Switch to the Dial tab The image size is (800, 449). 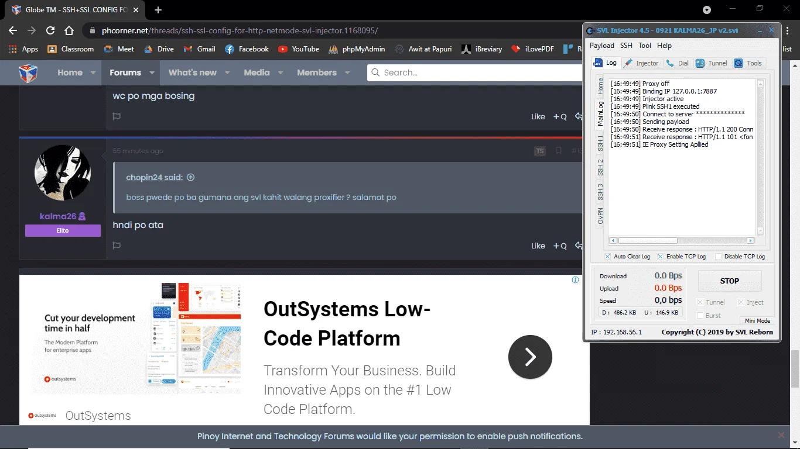pyautogui.click(x=678, y=63)
